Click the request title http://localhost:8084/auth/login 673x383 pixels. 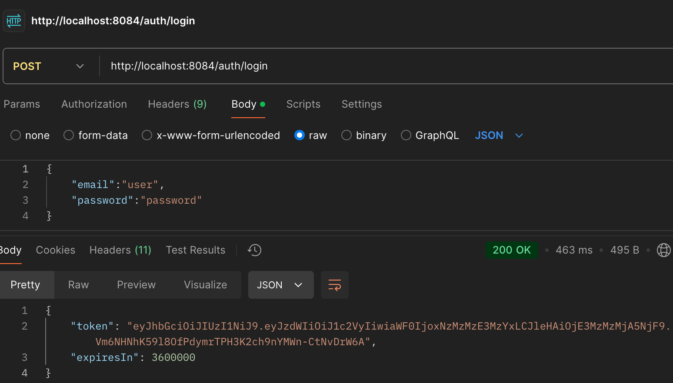click(x=113, y=21)
